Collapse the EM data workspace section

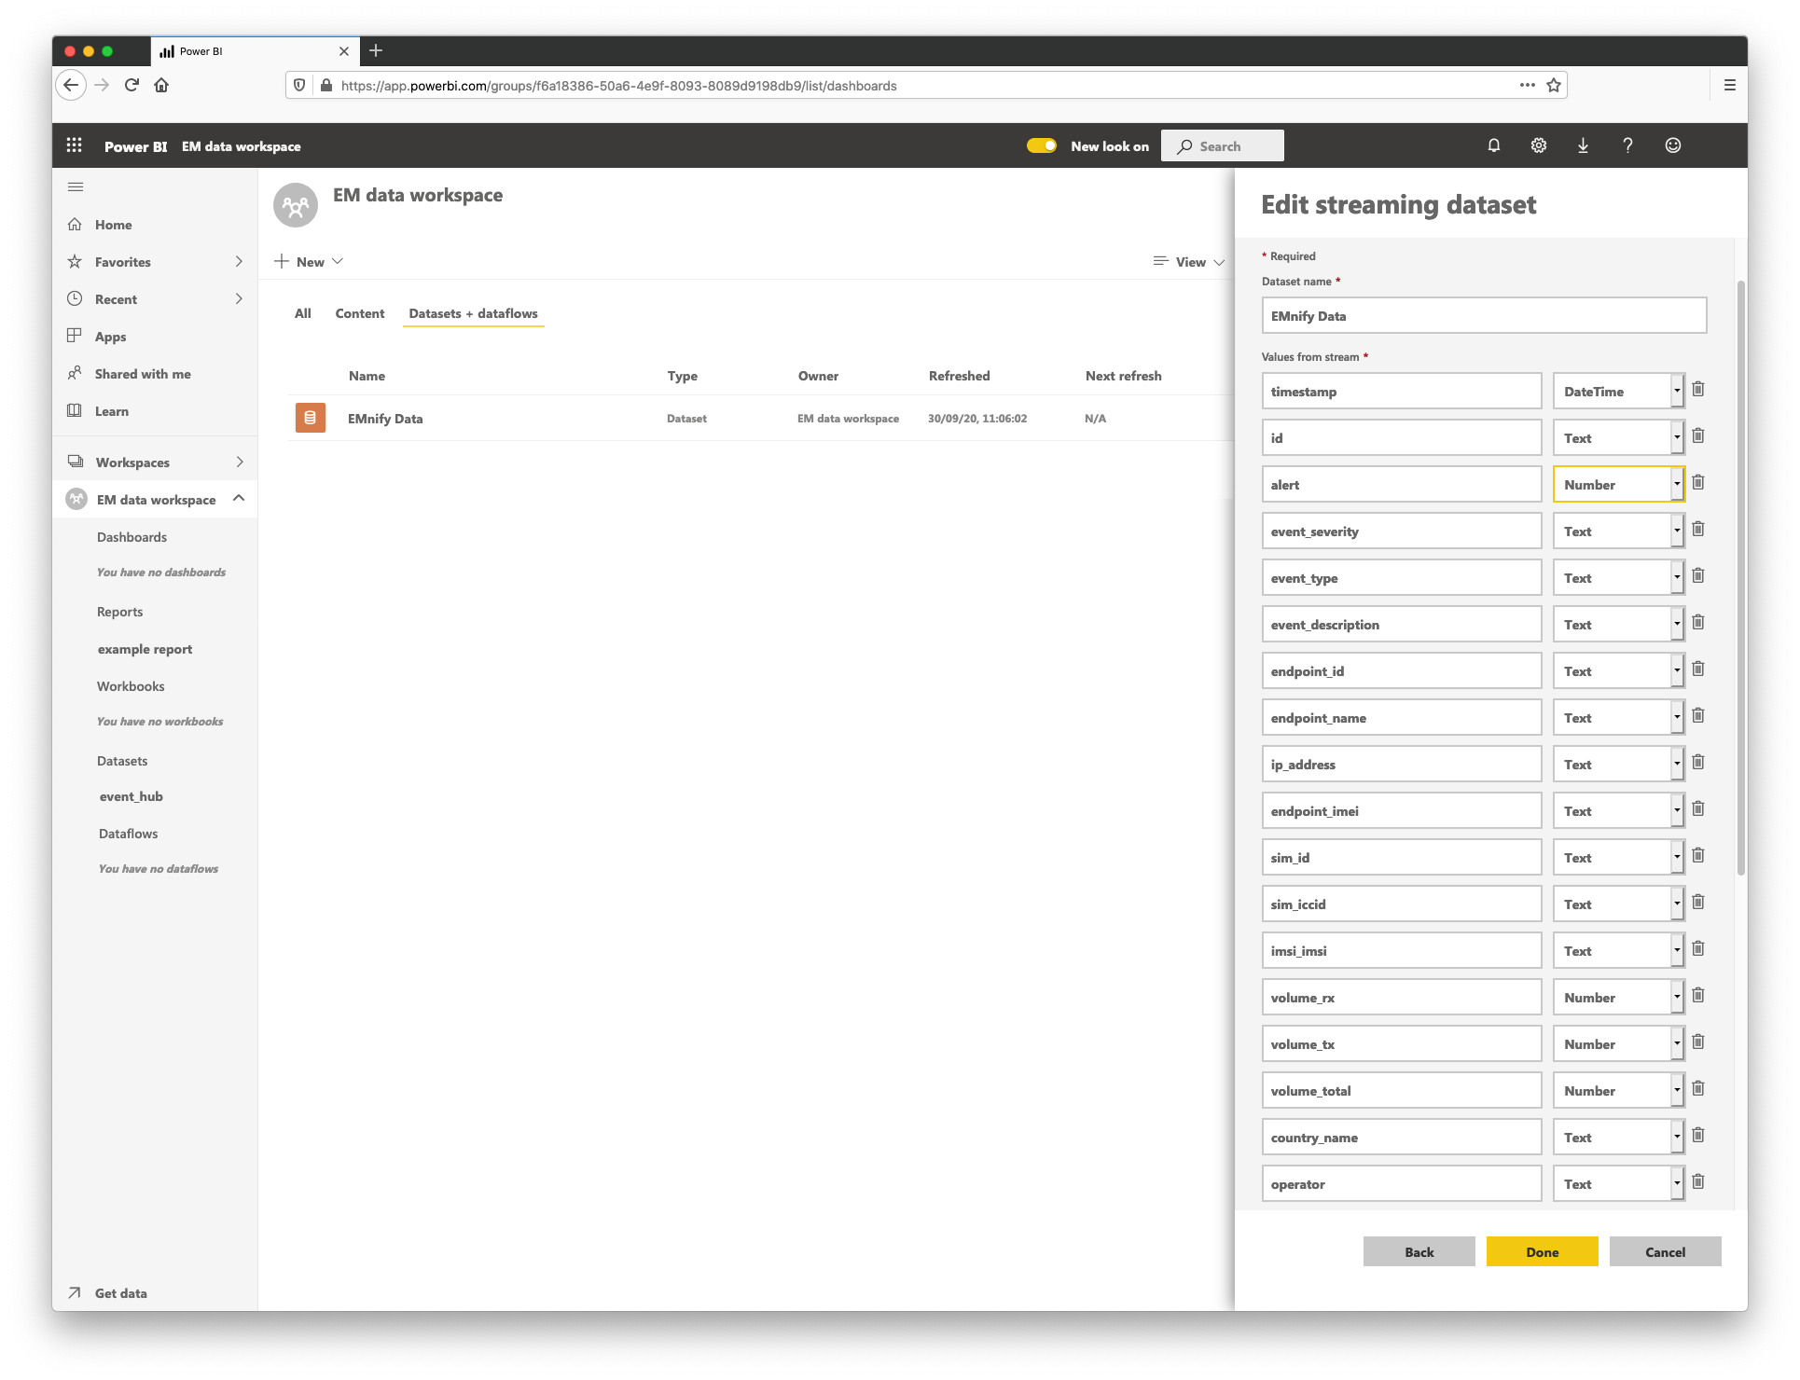[239, 499]
